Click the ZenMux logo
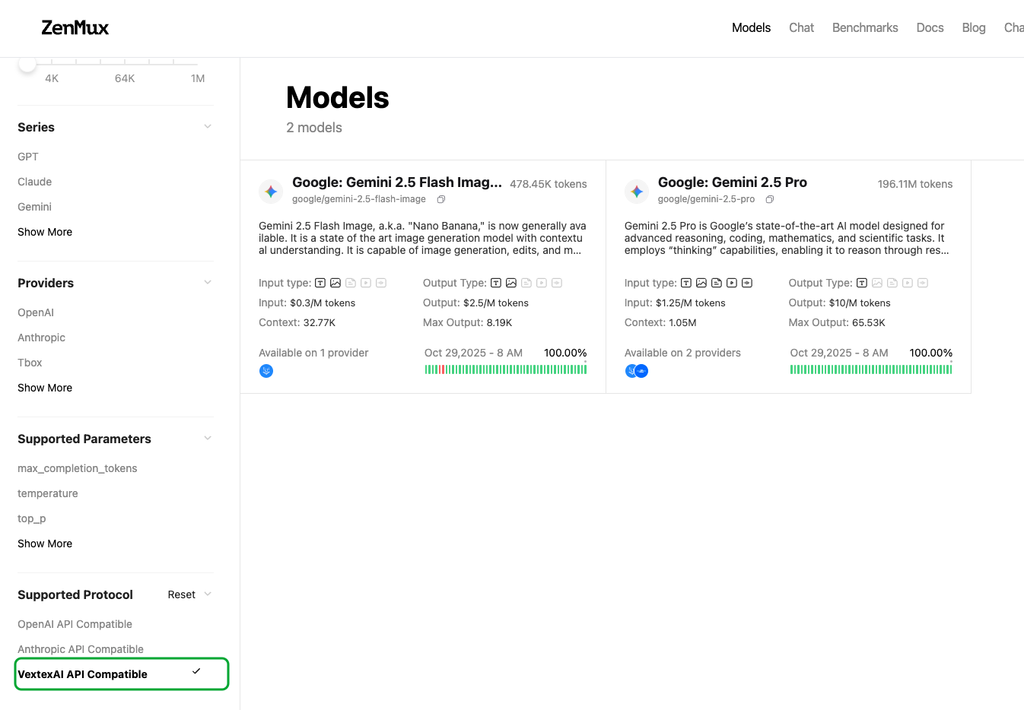Viewport: 1024px width, 710px height. [x=75, y=28]
